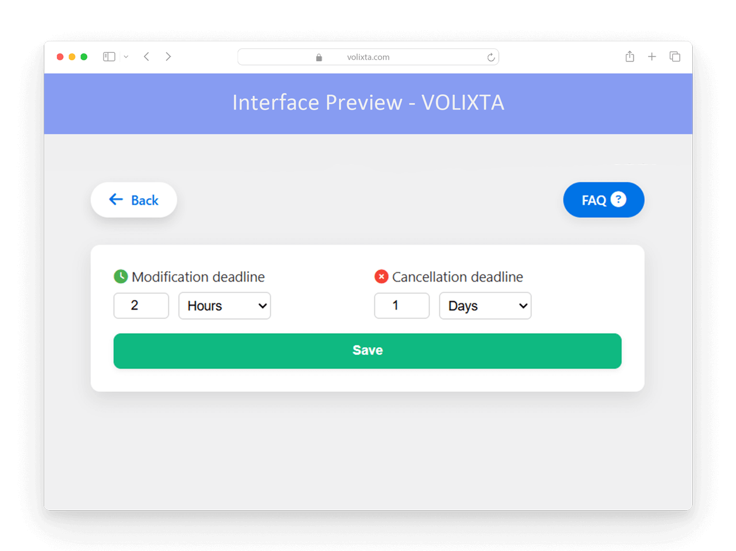
Task: Reload the page using the refresh icon
Action: click(x=491, y=57)
